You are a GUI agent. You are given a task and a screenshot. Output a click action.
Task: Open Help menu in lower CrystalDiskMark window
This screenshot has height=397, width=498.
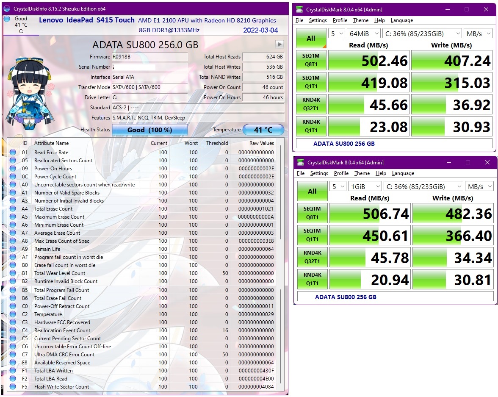pos(380,173)
